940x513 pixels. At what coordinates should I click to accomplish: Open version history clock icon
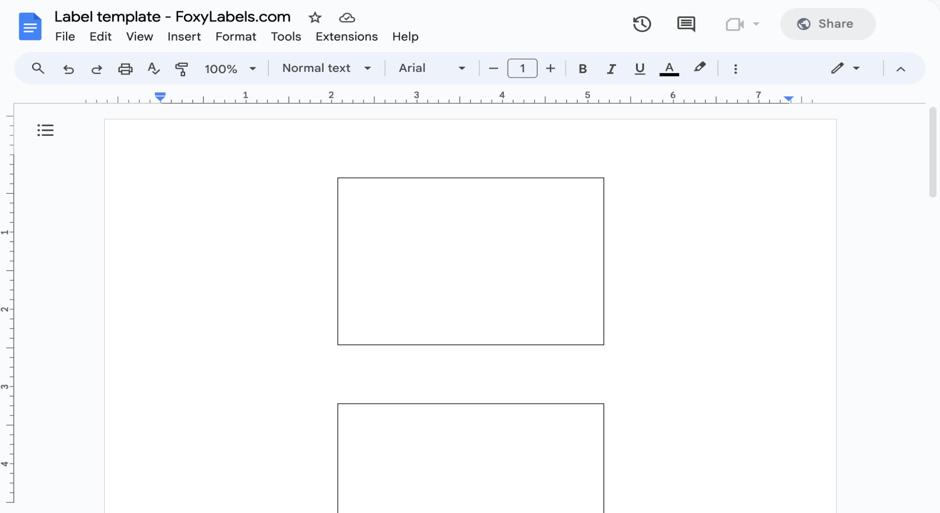click(x=642, y=24)
